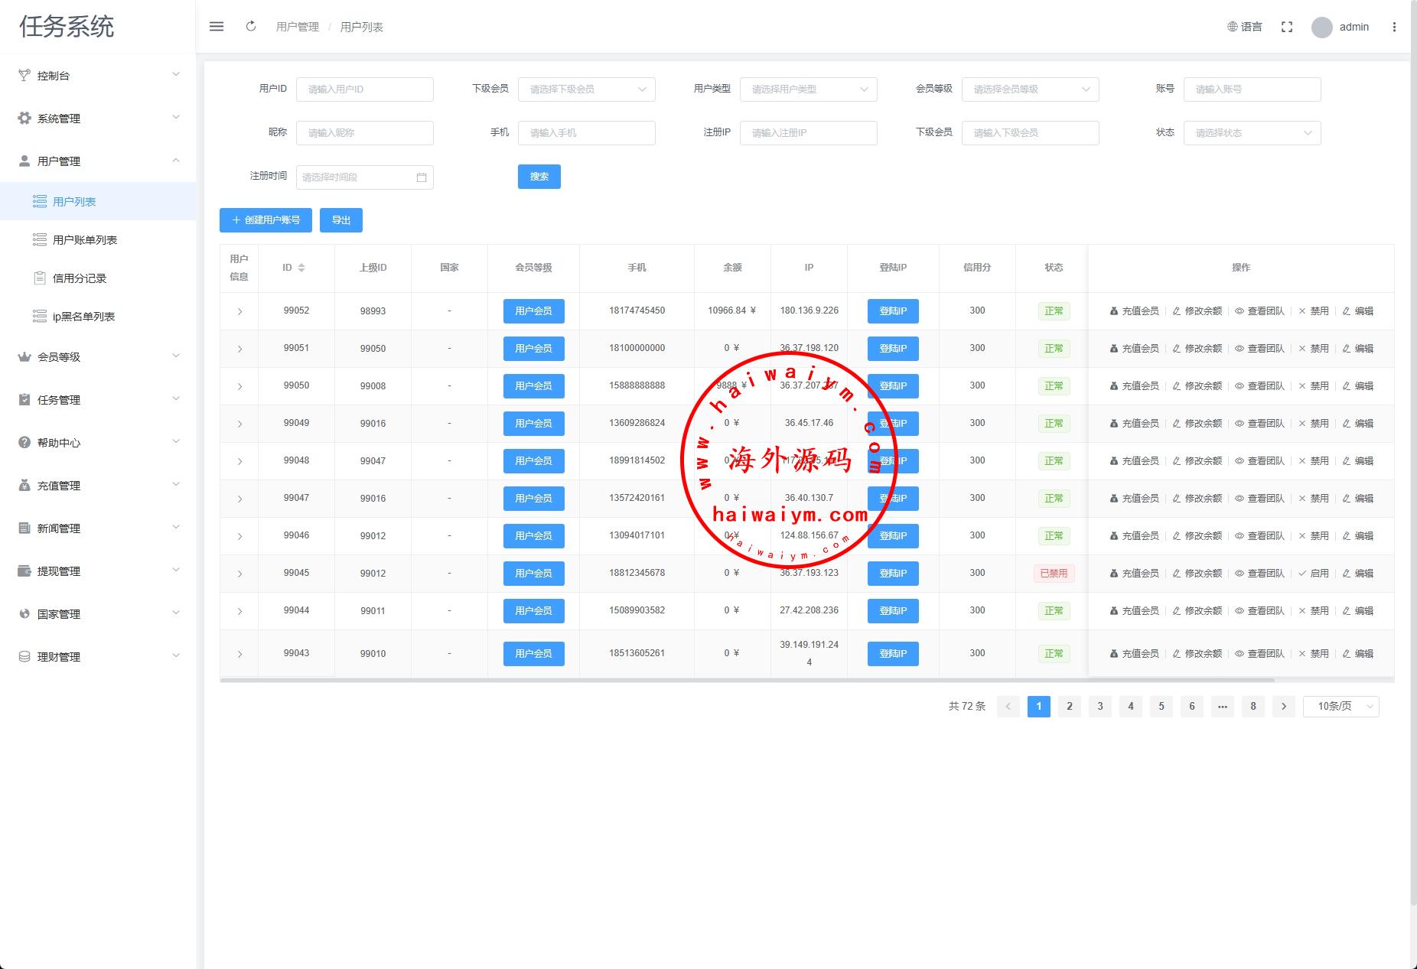
Task: Click the refresh page icon
Action: 251,27
